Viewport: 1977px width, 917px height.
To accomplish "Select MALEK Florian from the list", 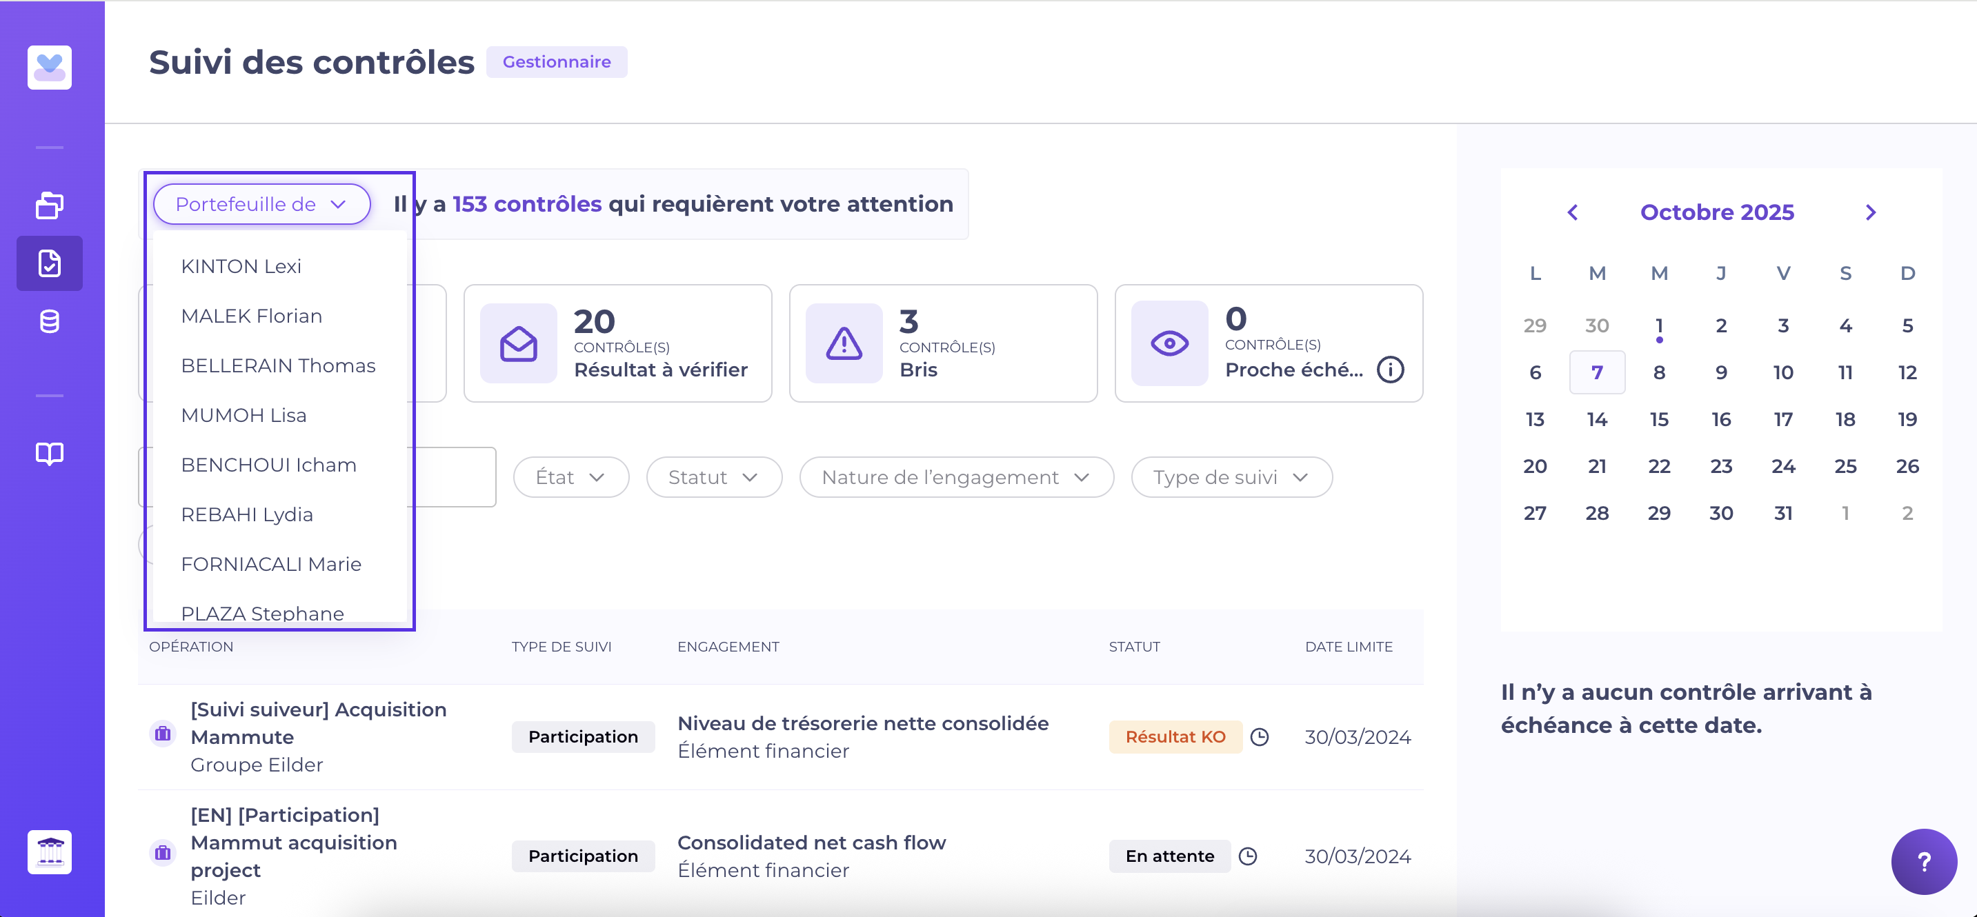I will [x=251, y=316].
